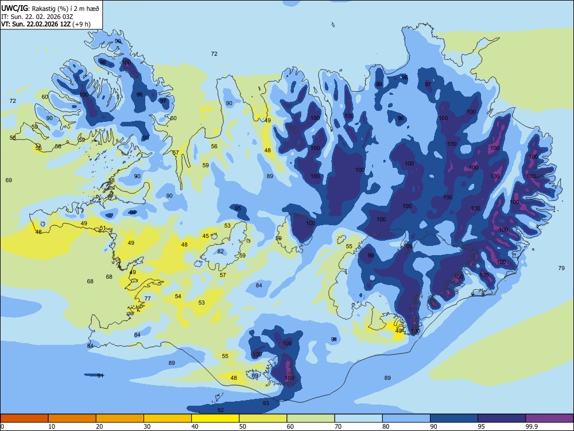Click the map value '93' off the south coast
The height and width of the screenshot is (431, 574).
pyautogui.click(x=266, y=403)
